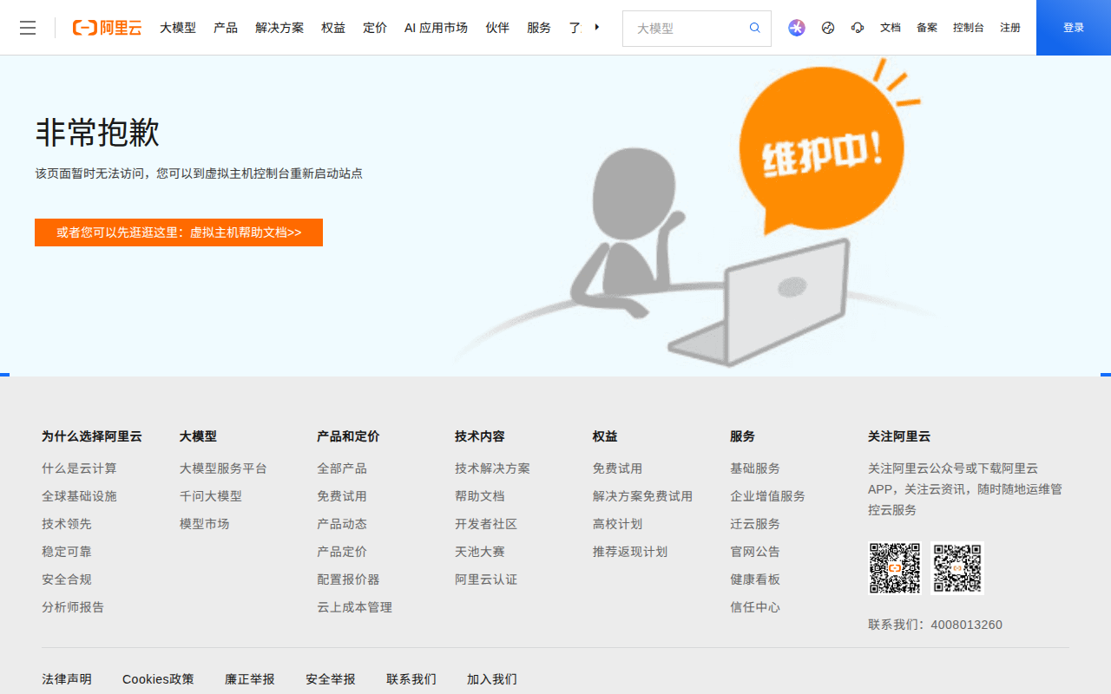Open the 权益 top navigation menu
Viewport: 1111px width, 694px height.
tap(333, 28)
